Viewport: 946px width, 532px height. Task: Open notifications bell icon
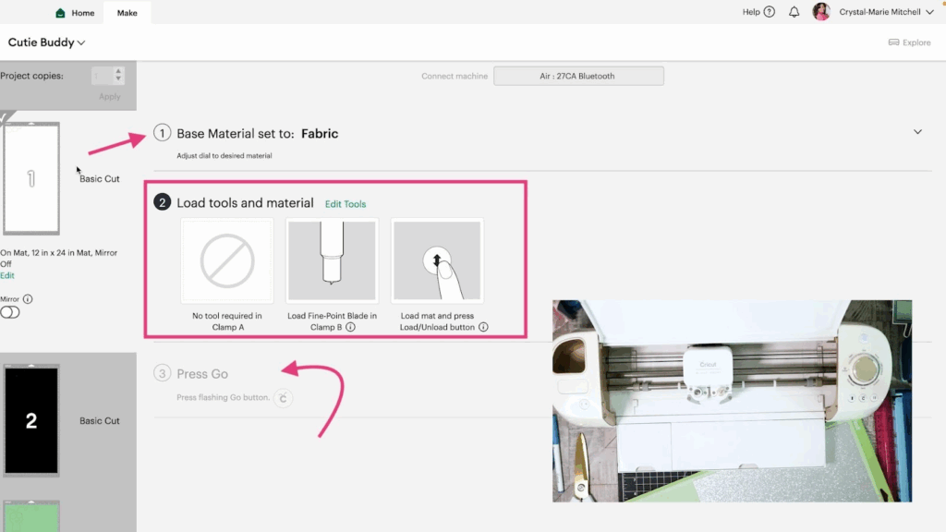point(794,11)
